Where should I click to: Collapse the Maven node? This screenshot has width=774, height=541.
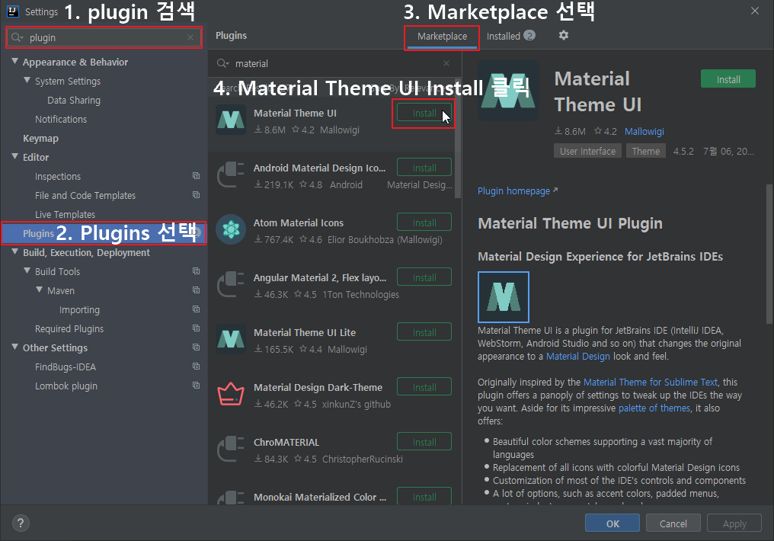39,290
